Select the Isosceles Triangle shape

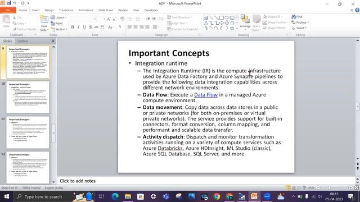206,22
